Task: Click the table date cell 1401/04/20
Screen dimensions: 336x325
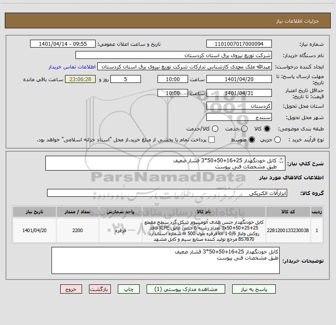Action: tap(34, 230)
